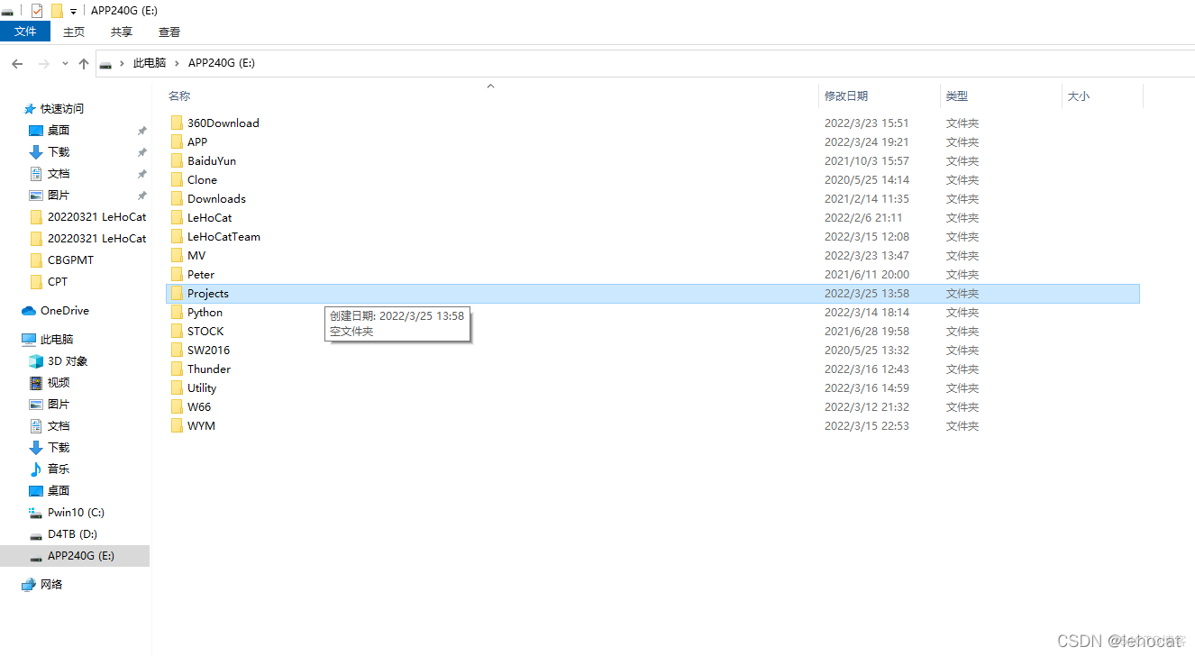Select the LeHoCat folder icon in file list
Screen dimensions: 1195x656
(177, 217)
